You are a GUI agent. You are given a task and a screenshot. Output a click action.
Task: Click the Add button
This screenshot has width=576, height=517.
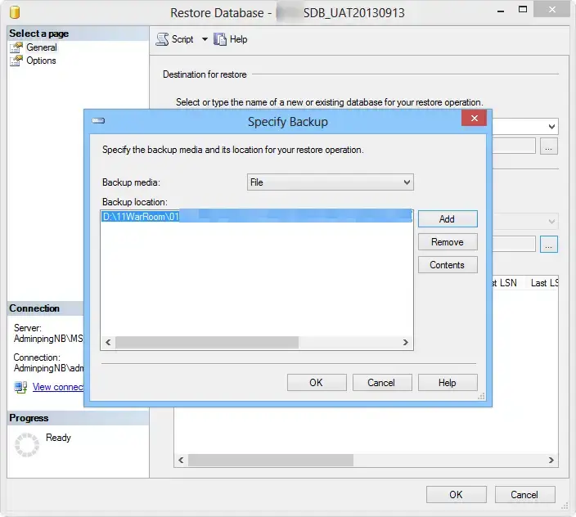(448, 219)
